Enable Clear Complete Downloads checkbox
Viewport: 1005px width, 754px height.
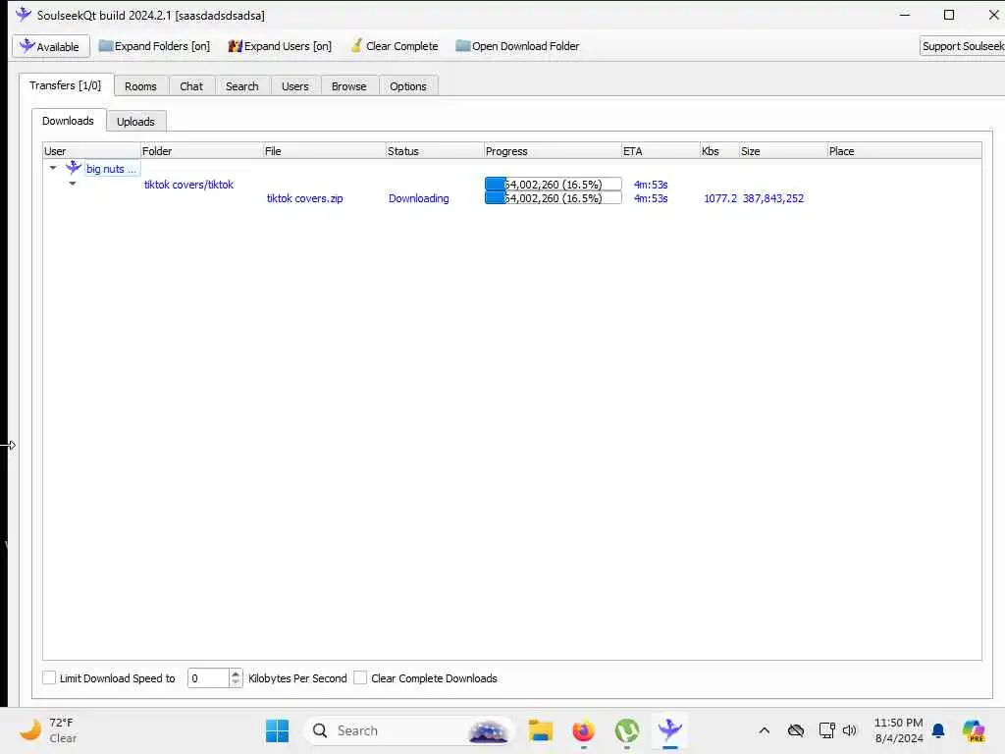[x=360, y=677]
